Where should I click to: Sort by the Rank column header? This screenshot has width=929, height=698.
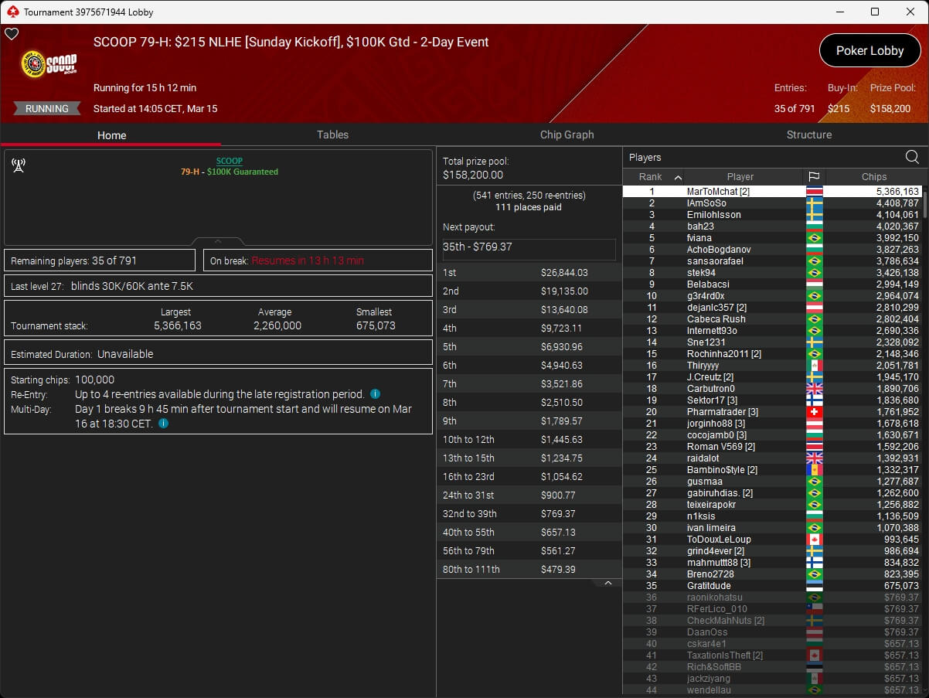[653, 177]
